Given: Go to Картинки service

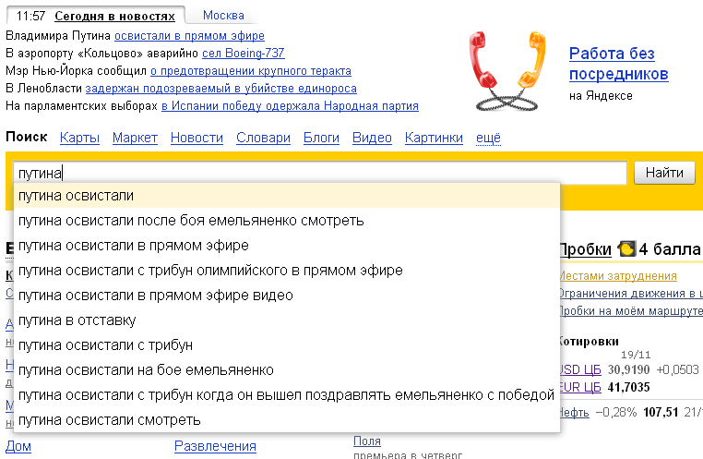Looking at the screenshot, I should (434, 138).
